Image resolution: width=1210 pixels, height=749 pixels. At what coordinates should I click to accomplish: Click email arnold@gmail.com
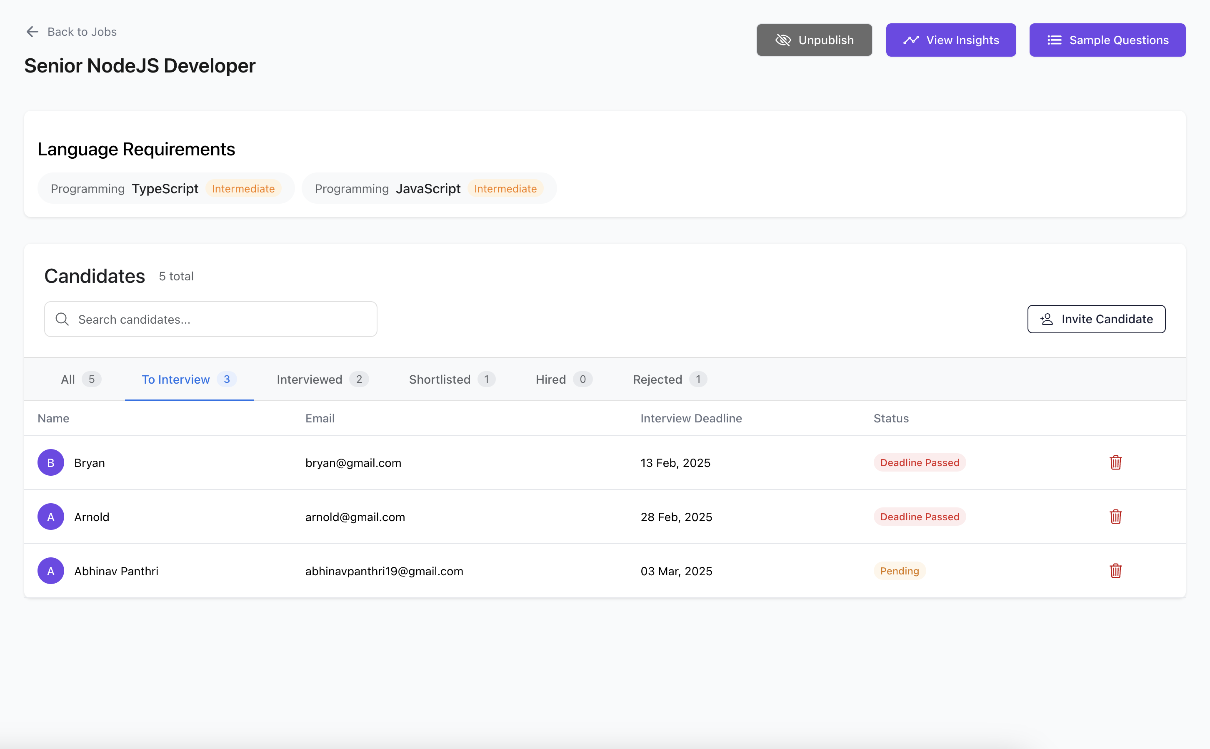355,517
